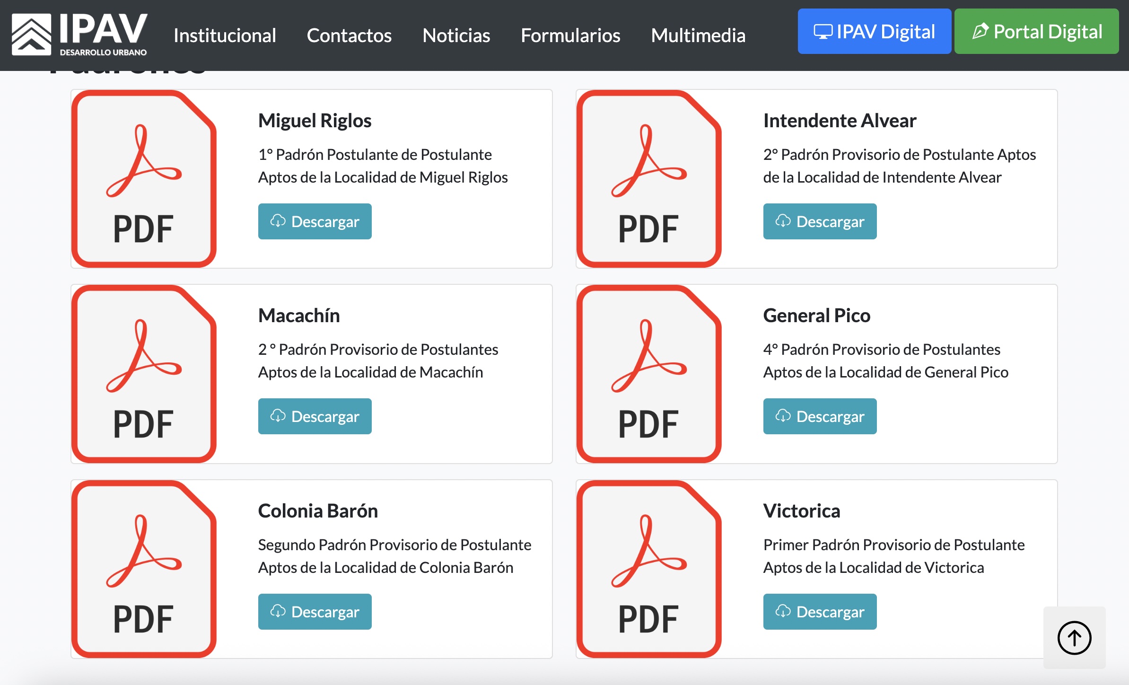Click the IPAV Desarrollo Urbano logo
The width and height of the screenshot is (1129, 685).
pyautogui.click(x=79, y=34)
